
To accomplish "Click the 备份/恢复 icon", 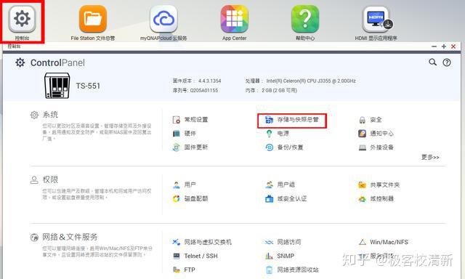I will (x=270, y=147).
